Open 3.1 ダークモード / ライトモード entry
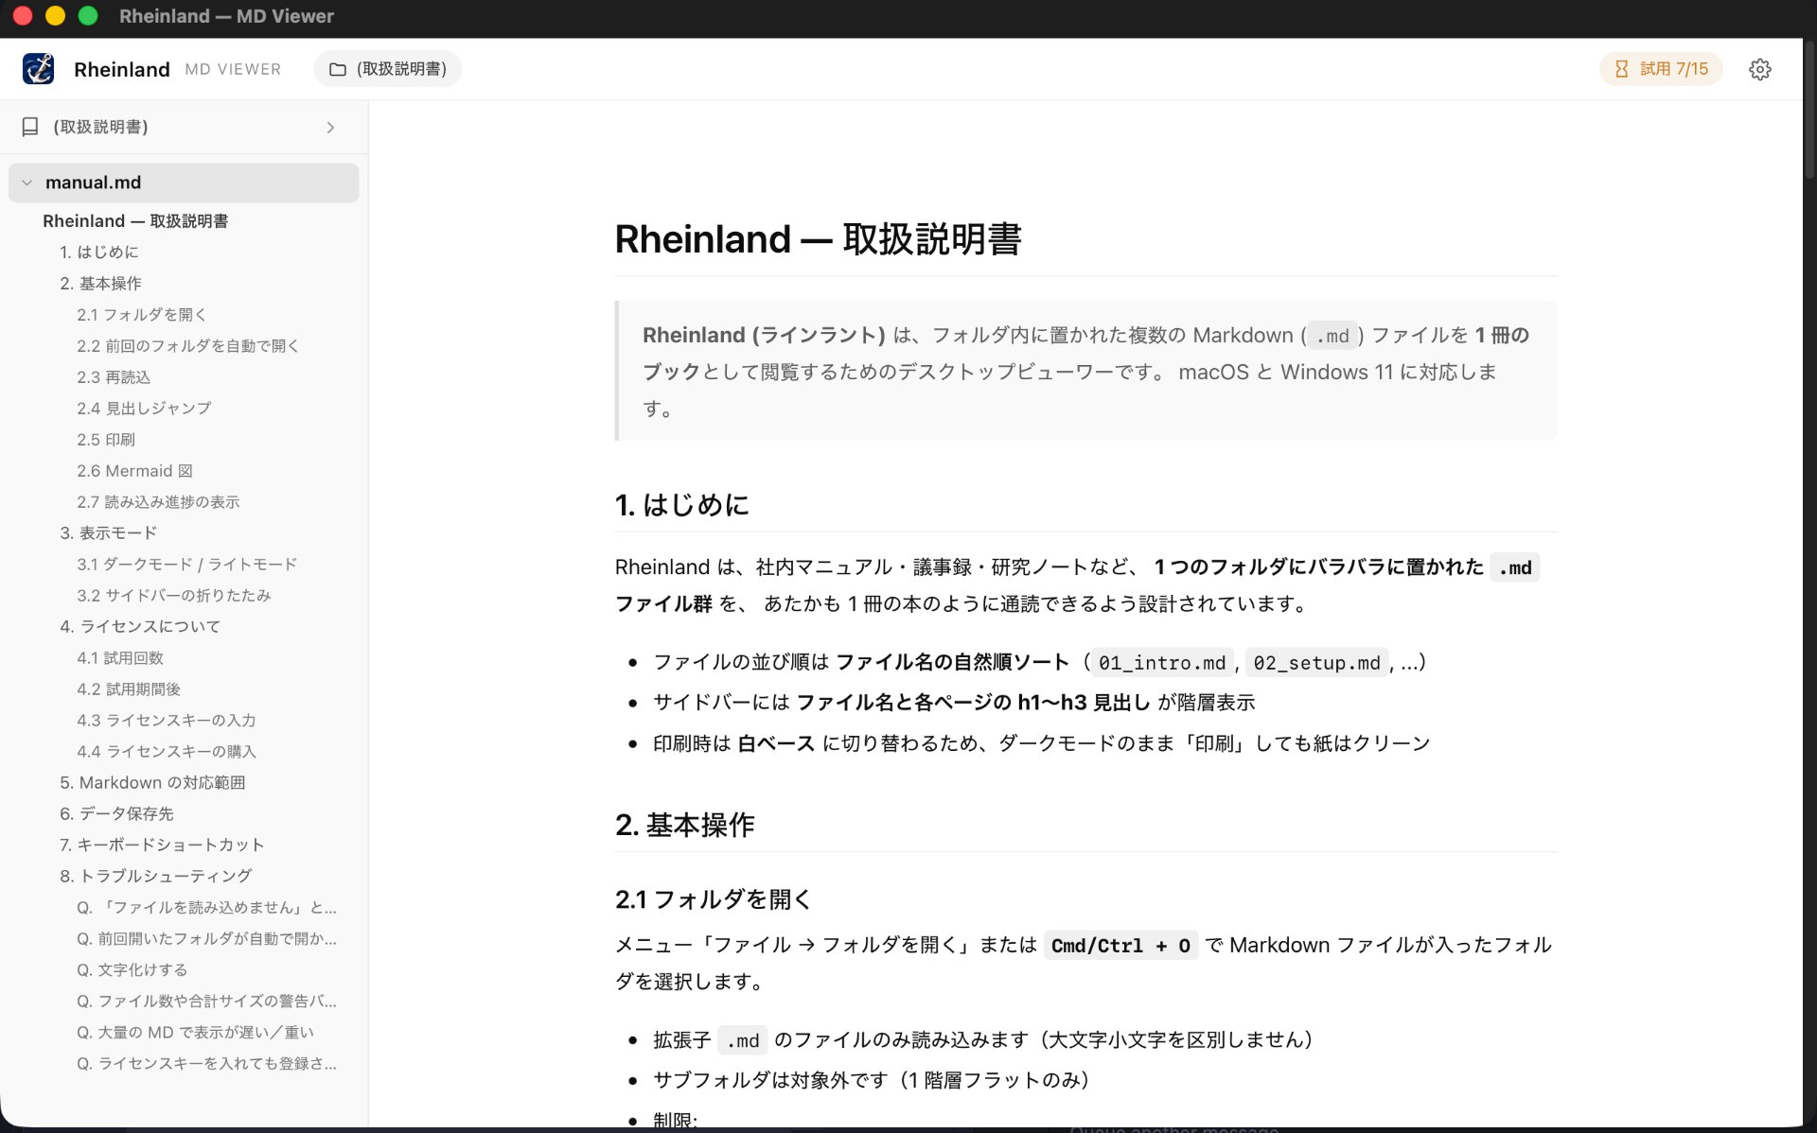The width and height of the screenshot is (1817, 1133). click(x=187, y=564)
